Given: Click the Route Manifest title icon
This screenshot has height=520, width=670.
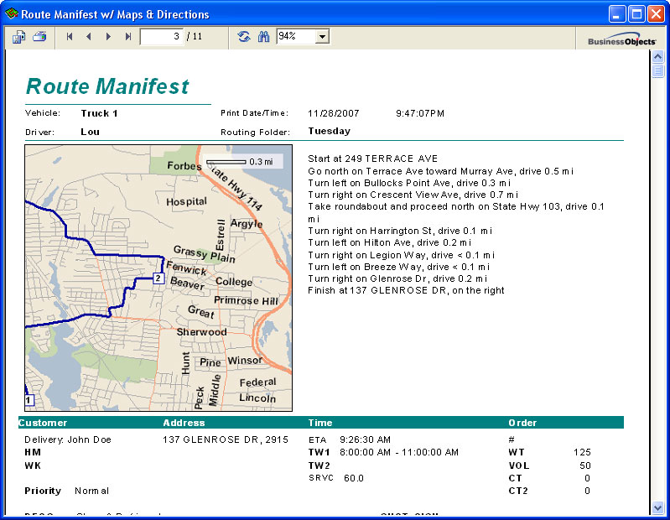Looking at the screenshot, I should pyautogui.click(x=11, y=13).
